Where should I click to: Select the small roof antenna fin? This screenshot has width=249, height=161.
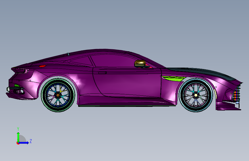68,54
